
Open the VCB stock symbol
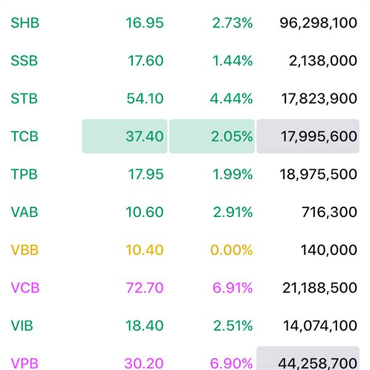24,288
